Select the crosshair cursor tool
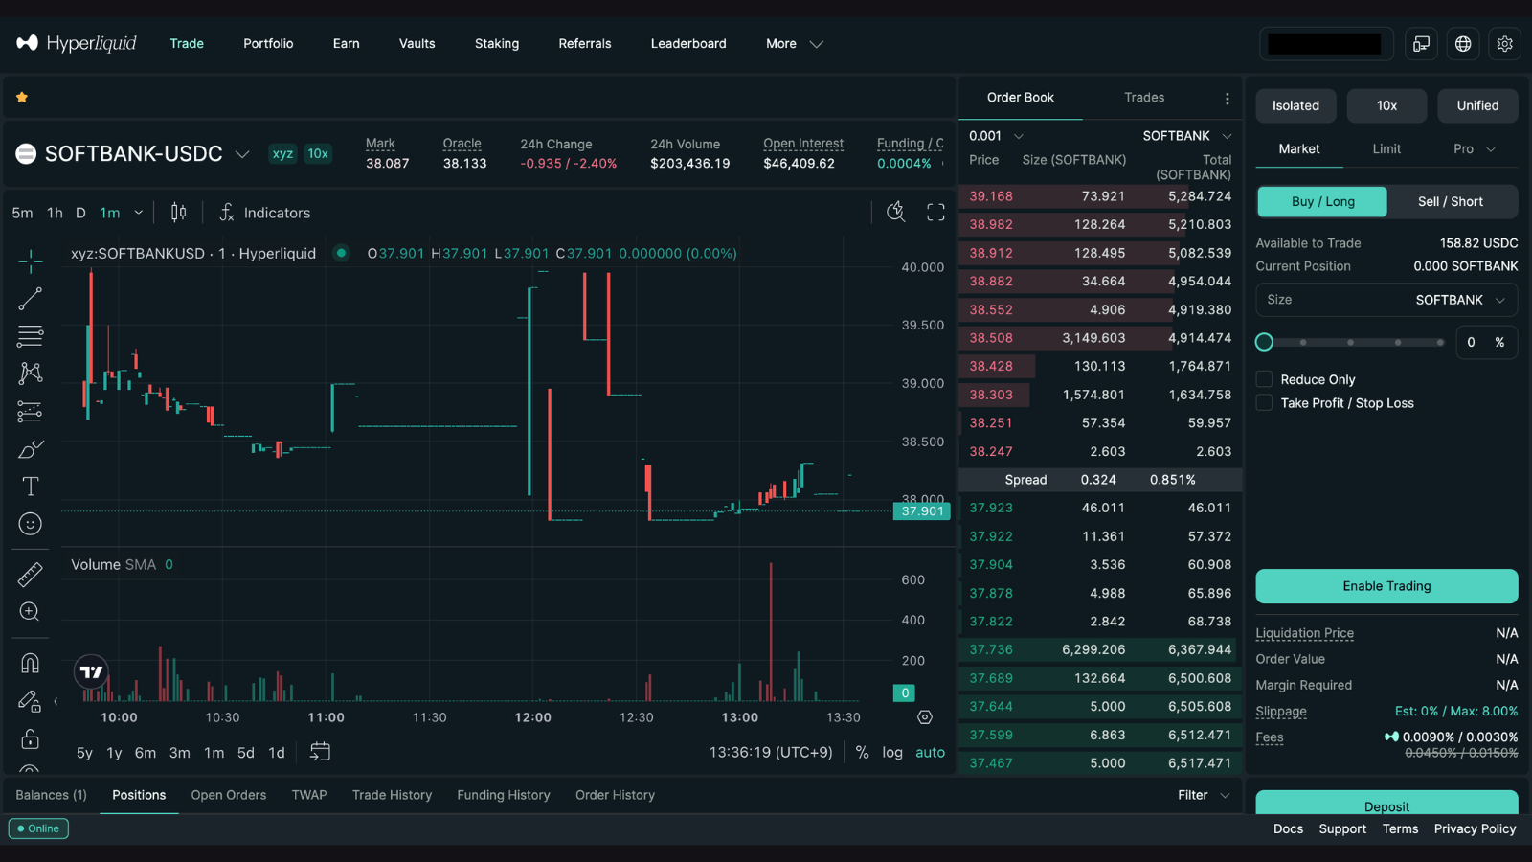This screenshot has width=1532, height=862. click(30, 261)
